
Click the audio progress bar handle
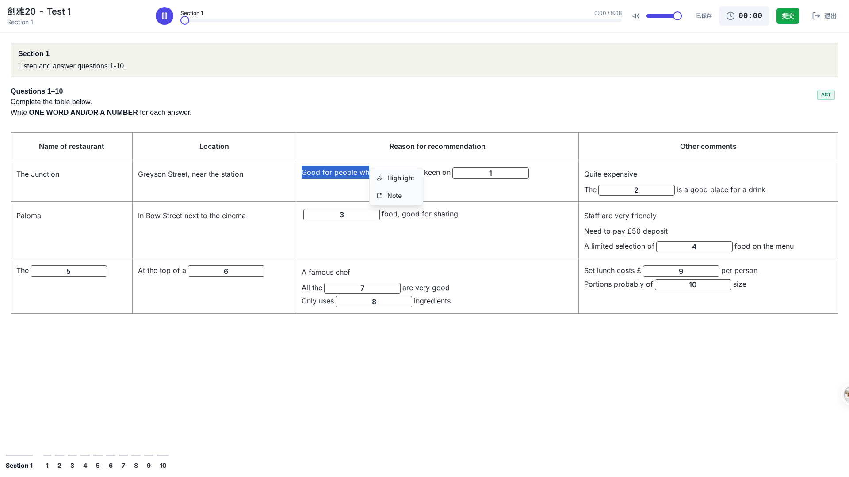tap(185, 20)
